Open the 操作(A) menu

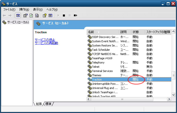[x=24, y=9]
